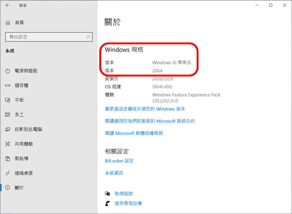Viewport: 292px width, 214px height.
Task: Open 儲存體 settings
Action: (21, 85)
